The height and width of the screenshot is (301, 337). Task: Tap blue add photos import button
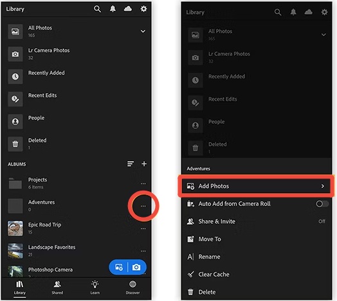[x=119, y=267]
